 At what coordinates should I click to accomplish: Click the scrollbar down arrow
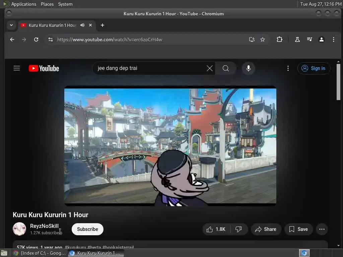tap(338, 246)
